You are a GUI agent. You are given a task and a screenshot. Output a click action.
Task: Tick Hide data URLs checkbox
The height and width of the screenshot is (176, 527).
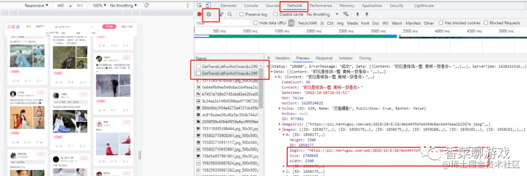point(255,23)
